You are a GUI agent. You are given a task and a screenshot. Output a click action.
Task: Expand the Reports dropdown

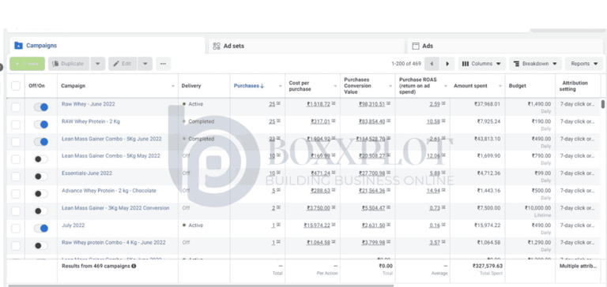(584, 64)
